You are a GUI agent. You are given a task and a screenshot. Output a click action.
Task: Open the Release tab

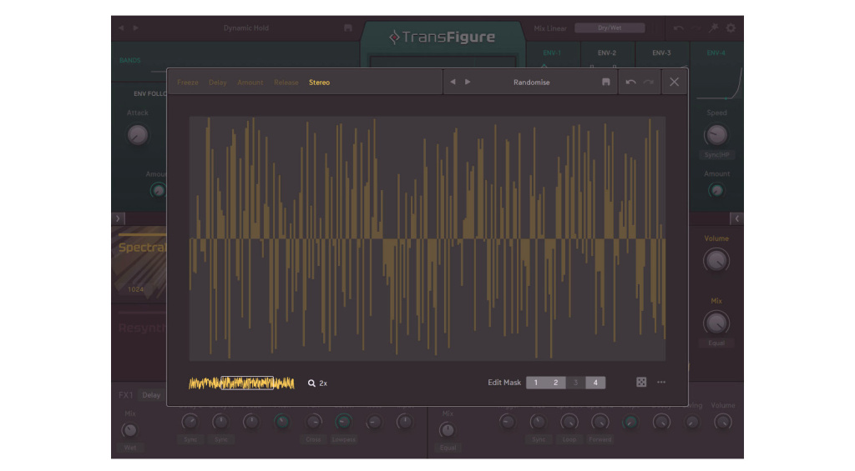(286, 83)
